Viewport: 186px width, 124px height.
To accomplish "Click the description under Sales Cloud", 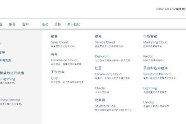I will click(63, 46).
